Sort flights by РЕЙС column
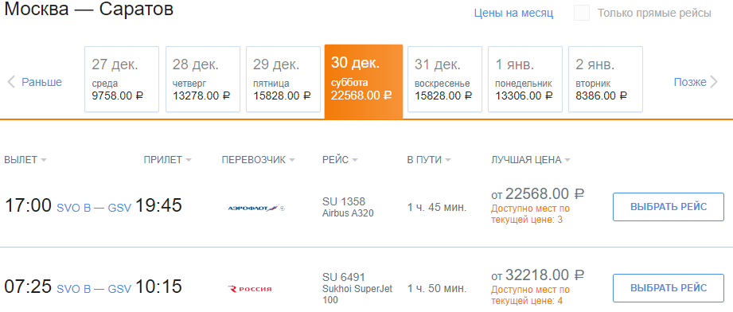This screenshot has width=733, height=312. click(340, 160)
